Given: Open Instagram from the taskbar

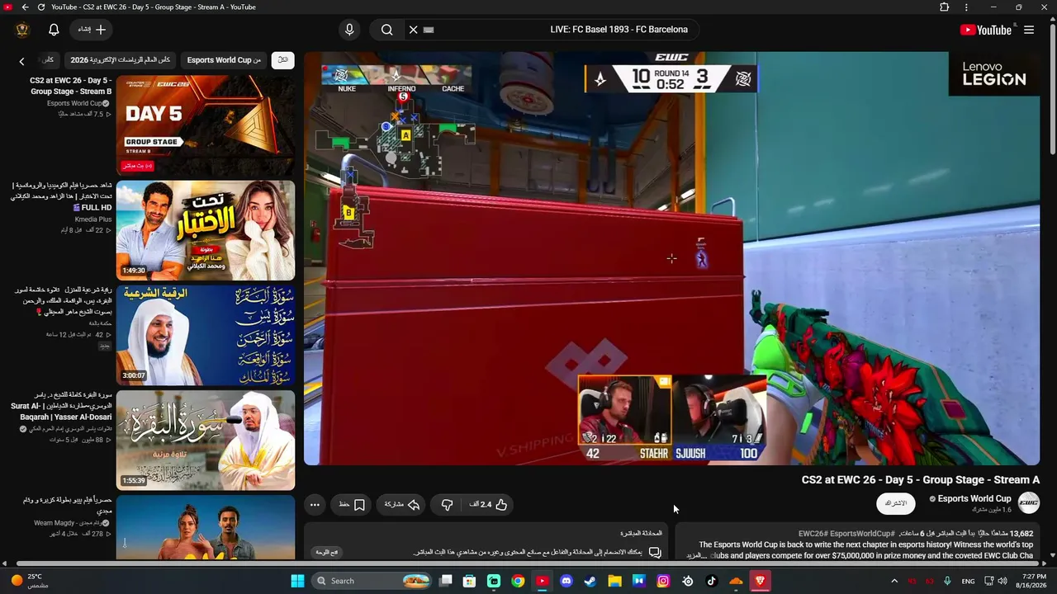Looking at the screenshot, I should pos(663,581).
